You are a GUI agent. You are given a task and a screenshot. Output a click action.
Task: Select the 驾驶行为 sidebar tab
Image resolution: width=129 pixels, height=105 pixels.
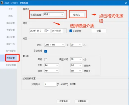(10, 44)
